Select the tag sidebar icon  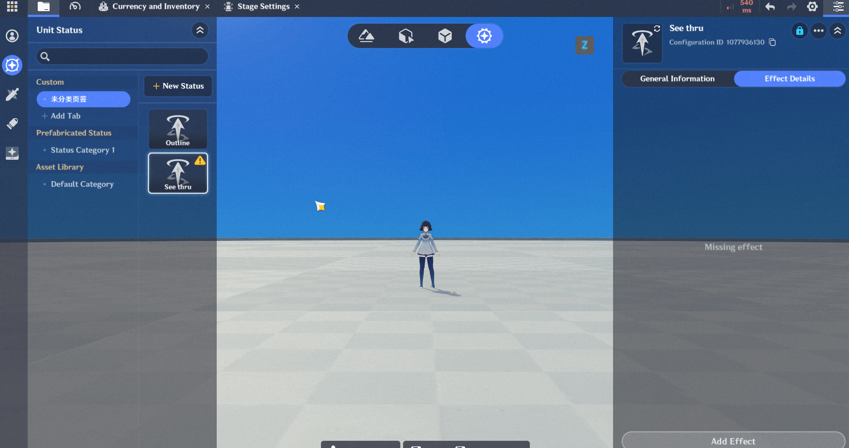[x=12, y=124]
